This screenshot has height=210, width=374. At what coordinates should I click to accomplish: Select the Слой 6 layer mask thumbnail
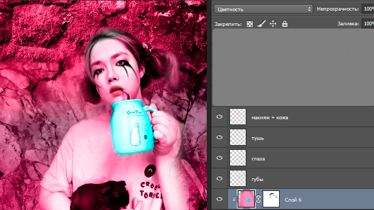pyautogui.click(x=271, y=199)
